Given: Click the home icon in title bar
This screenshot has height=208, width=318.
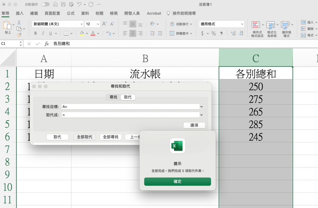Looking at the screenshot, I should pyautogui.click(x=55, y=5).
